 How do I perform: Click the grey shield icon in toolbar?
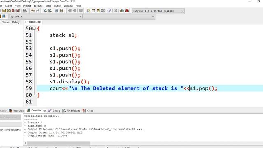pyautogui.click(x=81, y=11)
